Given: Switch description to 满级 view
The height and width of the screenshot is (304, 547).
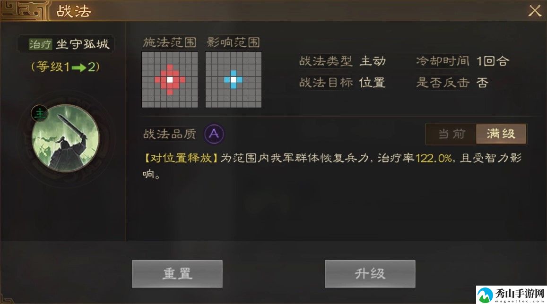Looking at the screenshot, I should [501, 134].
